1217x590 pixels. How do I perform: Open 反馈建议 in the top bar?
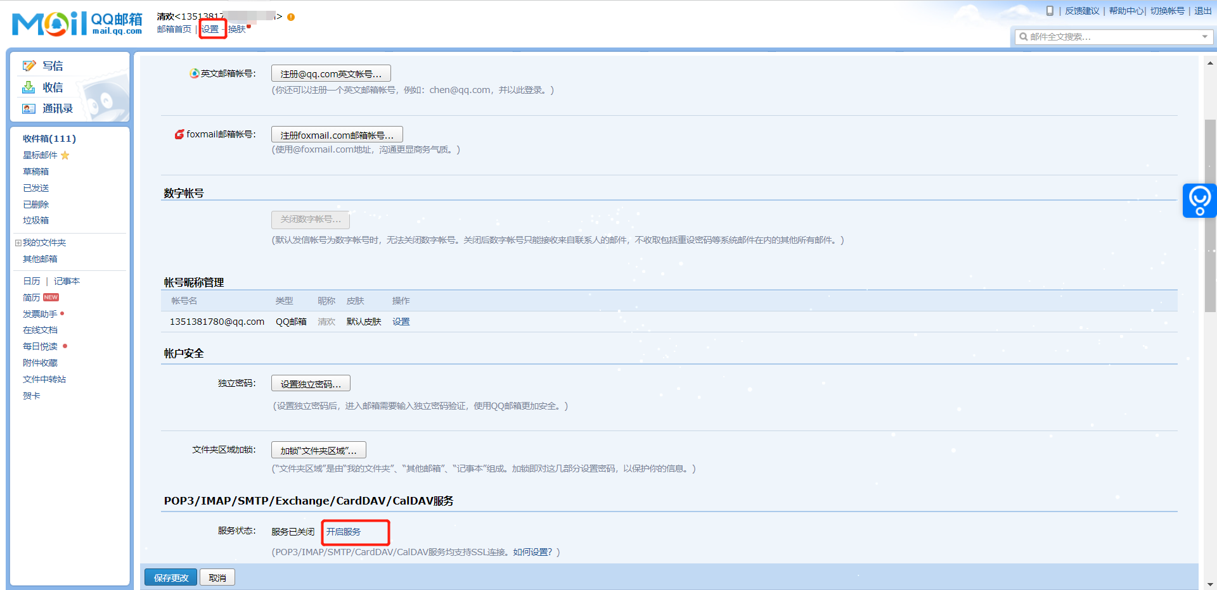[1082, 11]
